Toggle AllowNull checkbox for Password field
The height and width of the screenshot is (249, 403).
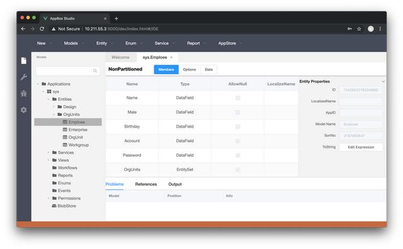238,155
